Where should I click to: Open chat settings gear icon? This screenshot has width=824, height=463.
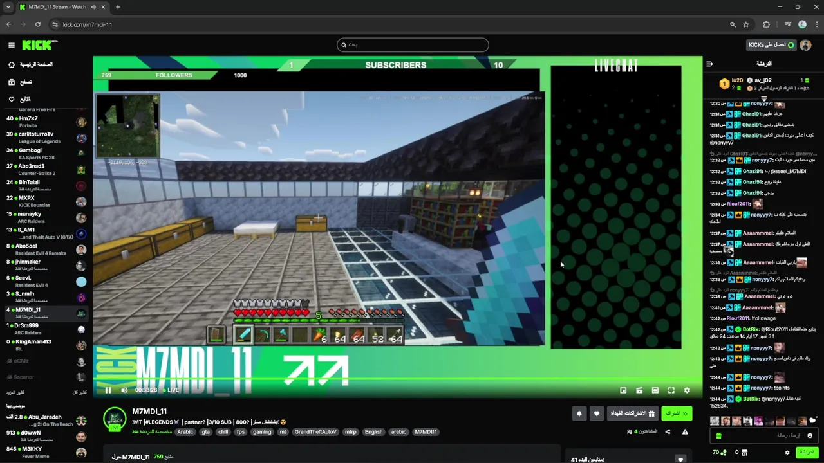pyautogui.click(x=787, y=453)
